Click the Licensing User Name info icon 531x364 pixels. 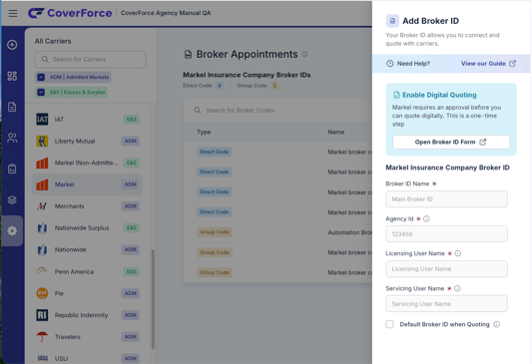(458, 253)
